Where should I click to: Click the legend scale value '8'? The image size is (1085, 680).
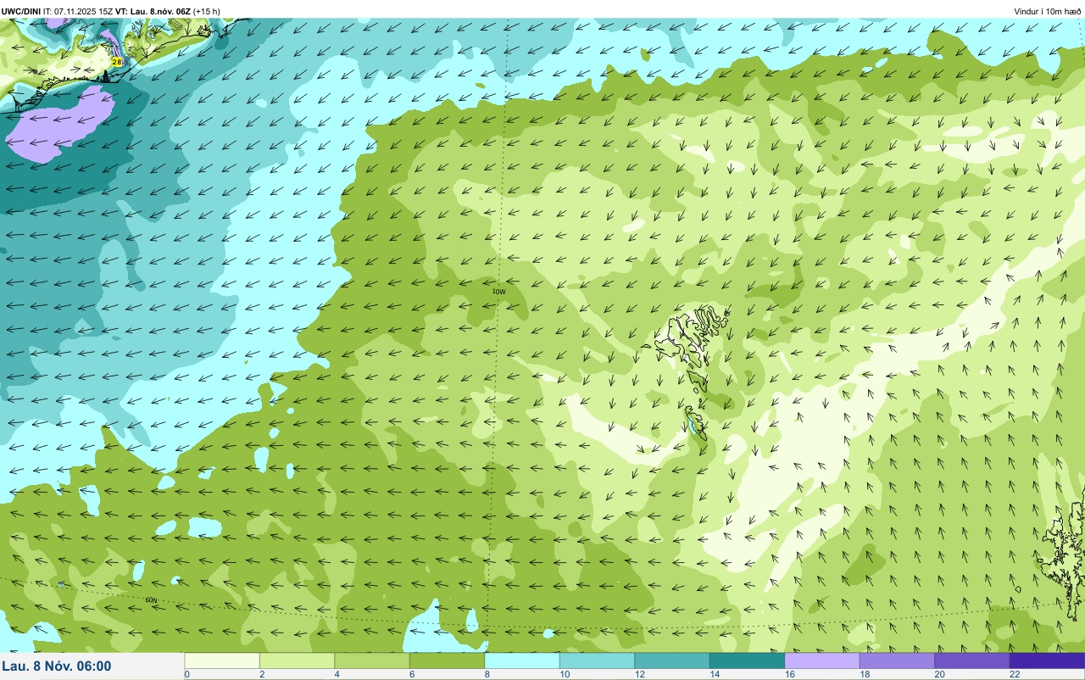(x=487, y=674)
